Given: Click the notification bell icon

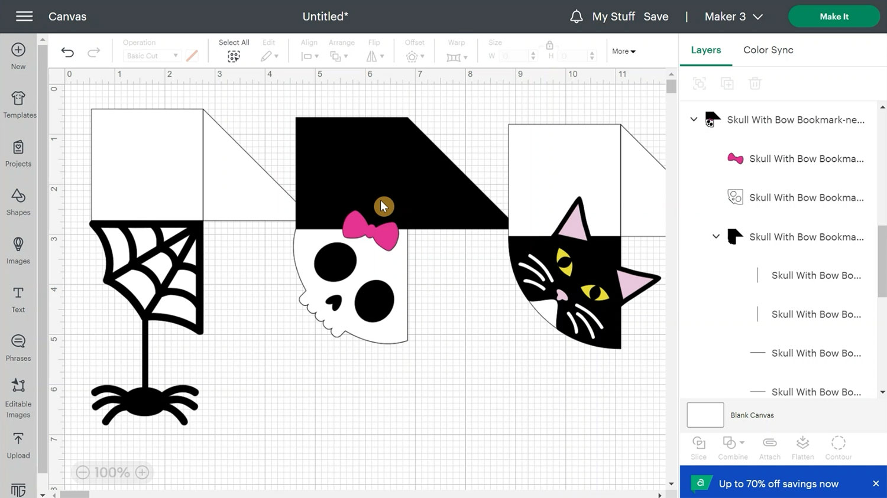Looking at the screenshot, I should pos(576,17).
